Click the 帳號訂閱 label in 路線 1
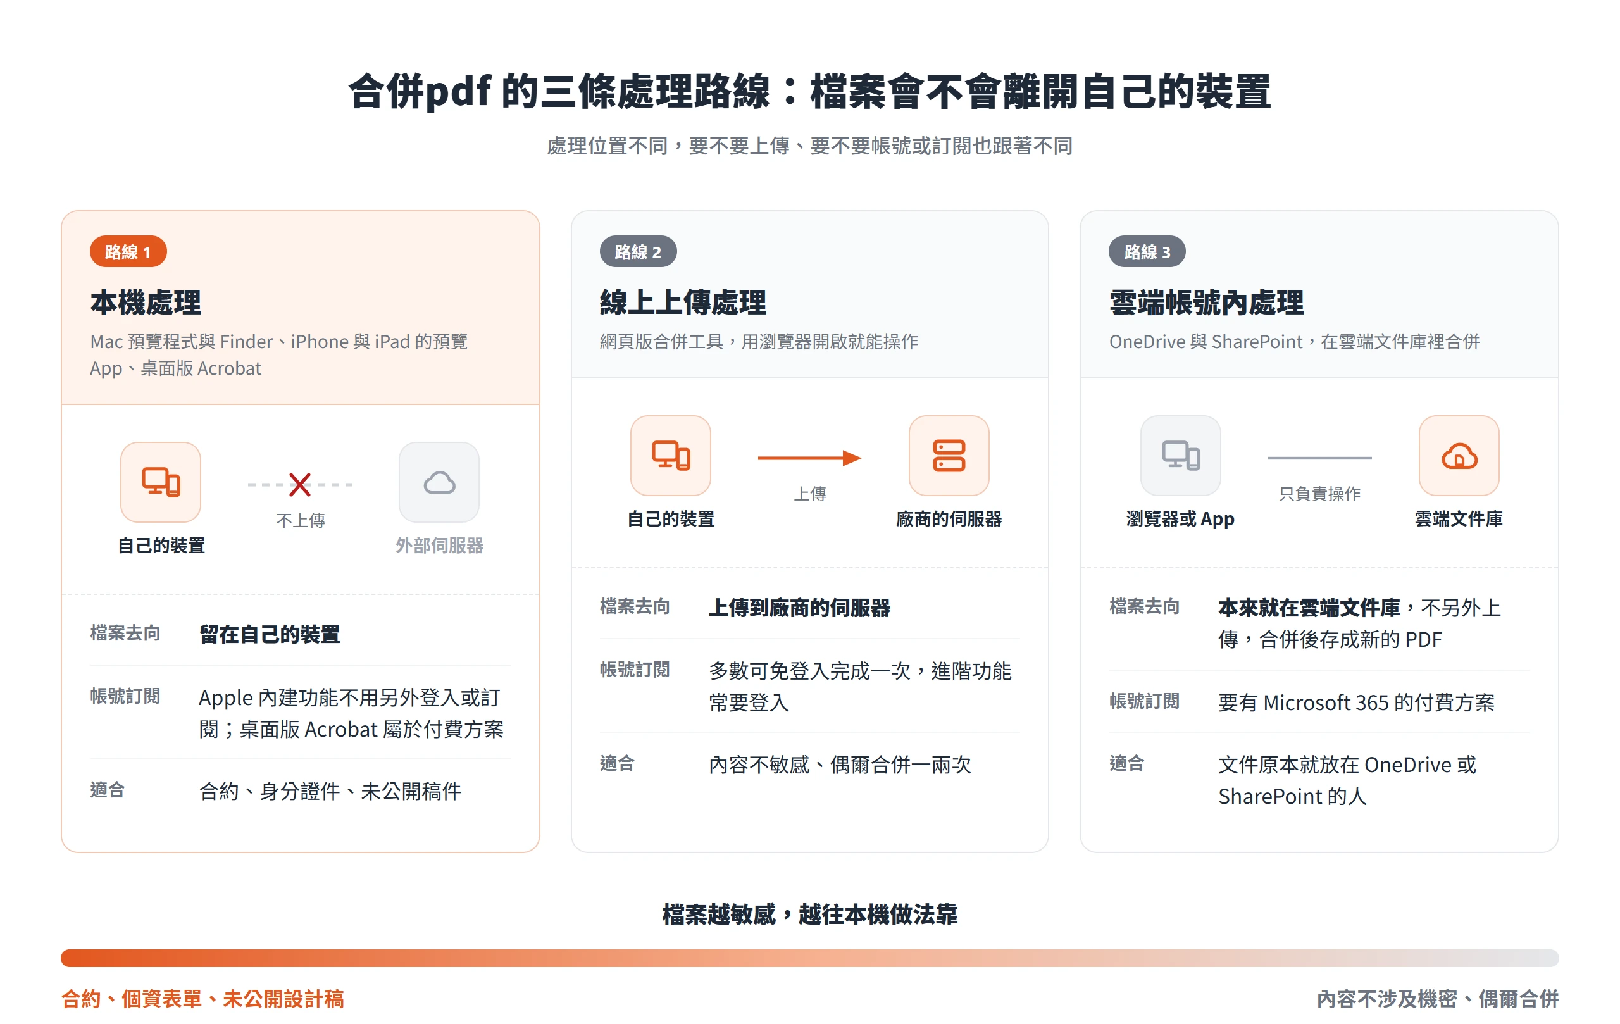Viewport: 1620px width, 1024px height. (x=125, y=696)
